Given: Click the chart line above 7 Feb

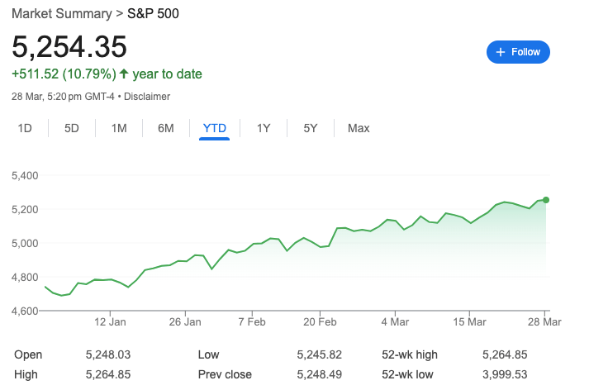Looking at the screenshot, I should (252, 244).
